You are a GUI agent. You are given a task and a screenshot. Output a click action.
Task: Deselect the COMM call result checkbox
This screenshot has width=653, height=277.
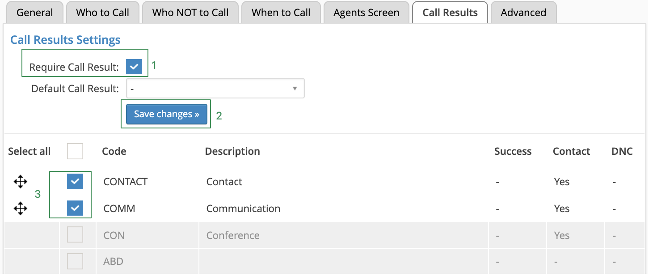[x=75, y=208]
